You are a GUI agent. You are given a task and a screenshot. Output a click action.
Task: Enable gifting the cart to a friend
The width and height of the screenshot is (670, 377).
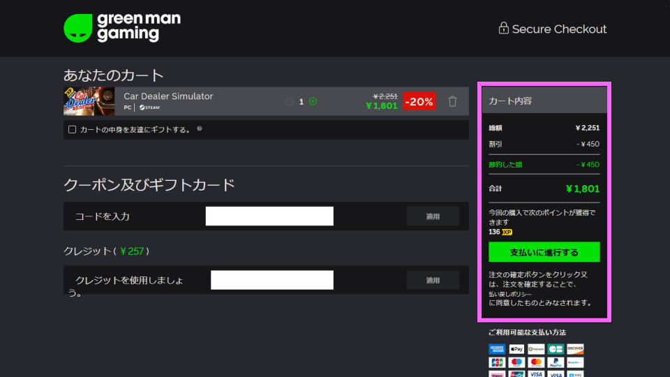pos(72,129)
